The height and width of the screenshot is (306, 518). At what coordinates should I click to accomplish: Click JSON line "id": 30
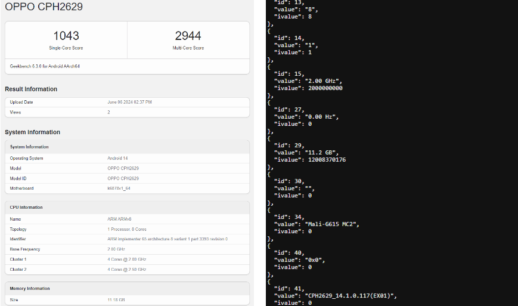pyautogui.click(x=289, y=181)
